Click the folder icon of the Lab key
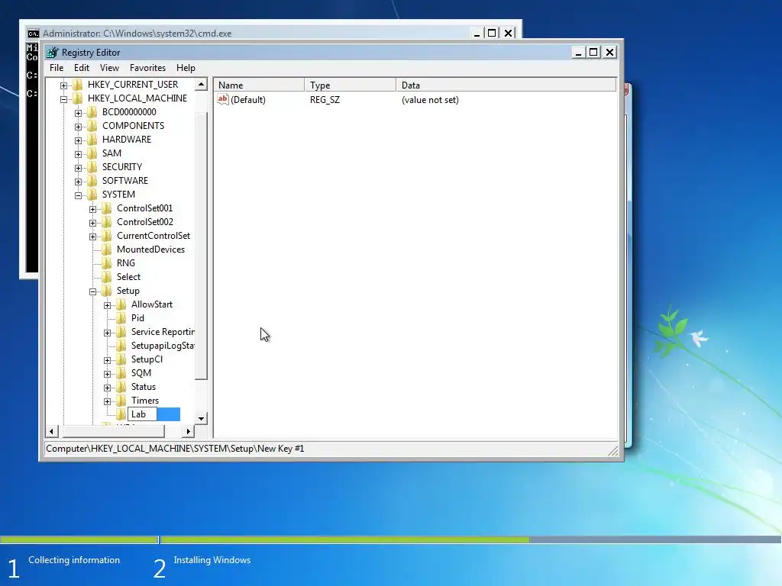This screenshot has width=782, height=586. (121, 414)
